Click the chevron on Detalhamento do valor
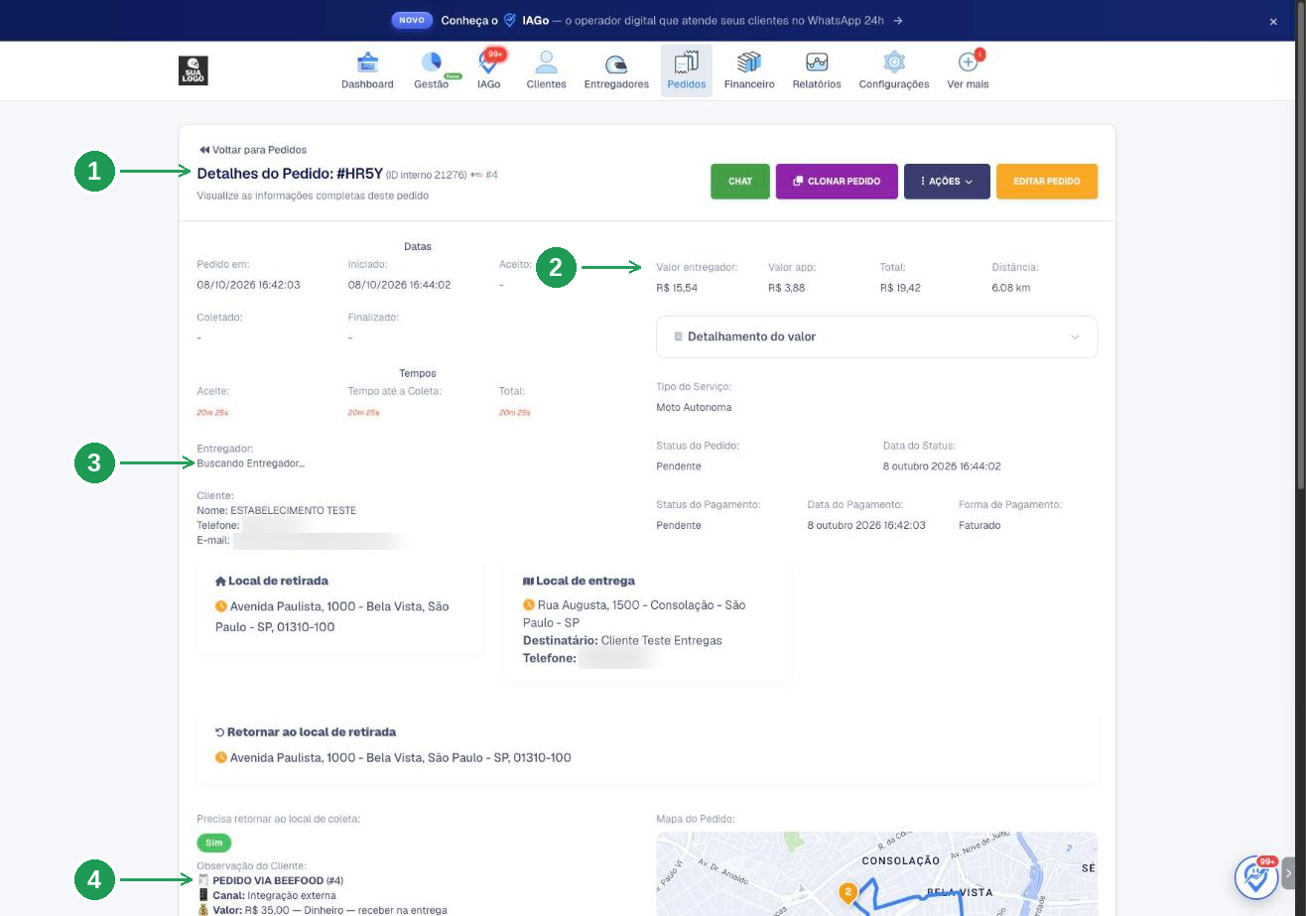 (1075, 337)
